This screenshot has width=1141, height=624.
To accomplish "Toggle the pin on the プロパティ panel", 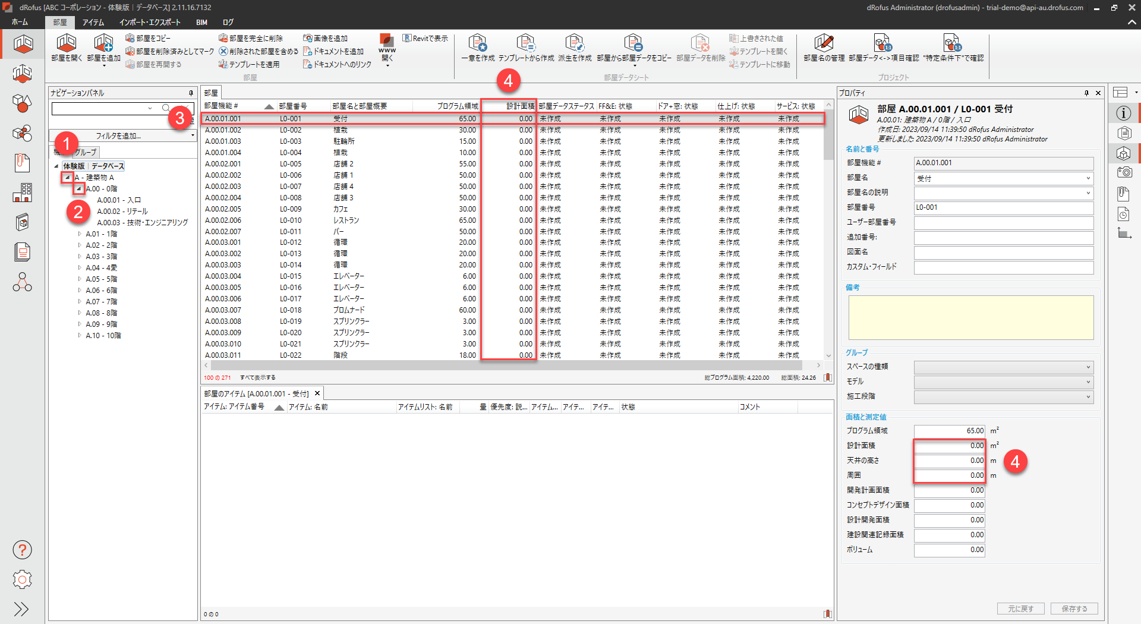I will tap(1086, 93).
